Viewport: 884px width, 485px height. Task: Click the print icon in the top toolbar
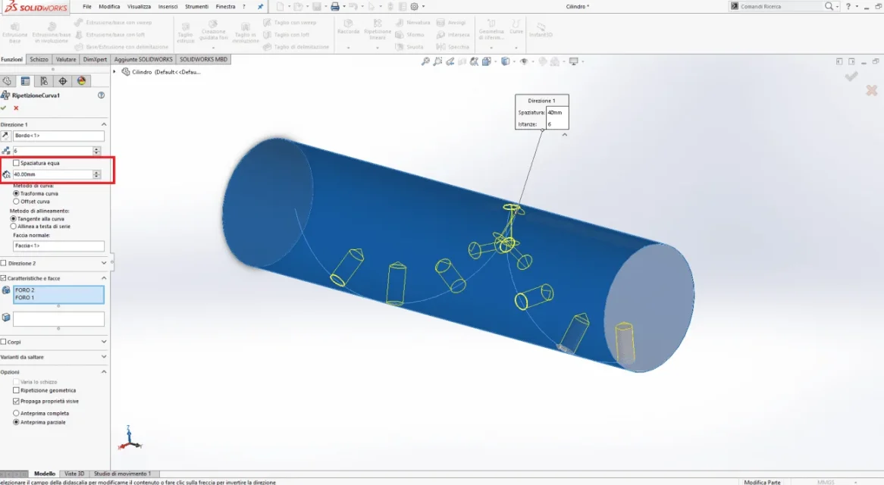pos(334,7)
